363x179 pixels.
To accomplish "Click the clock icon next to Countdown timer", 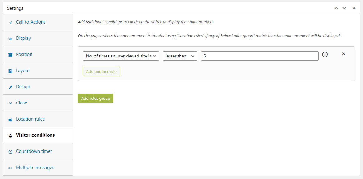I will 10,151.
